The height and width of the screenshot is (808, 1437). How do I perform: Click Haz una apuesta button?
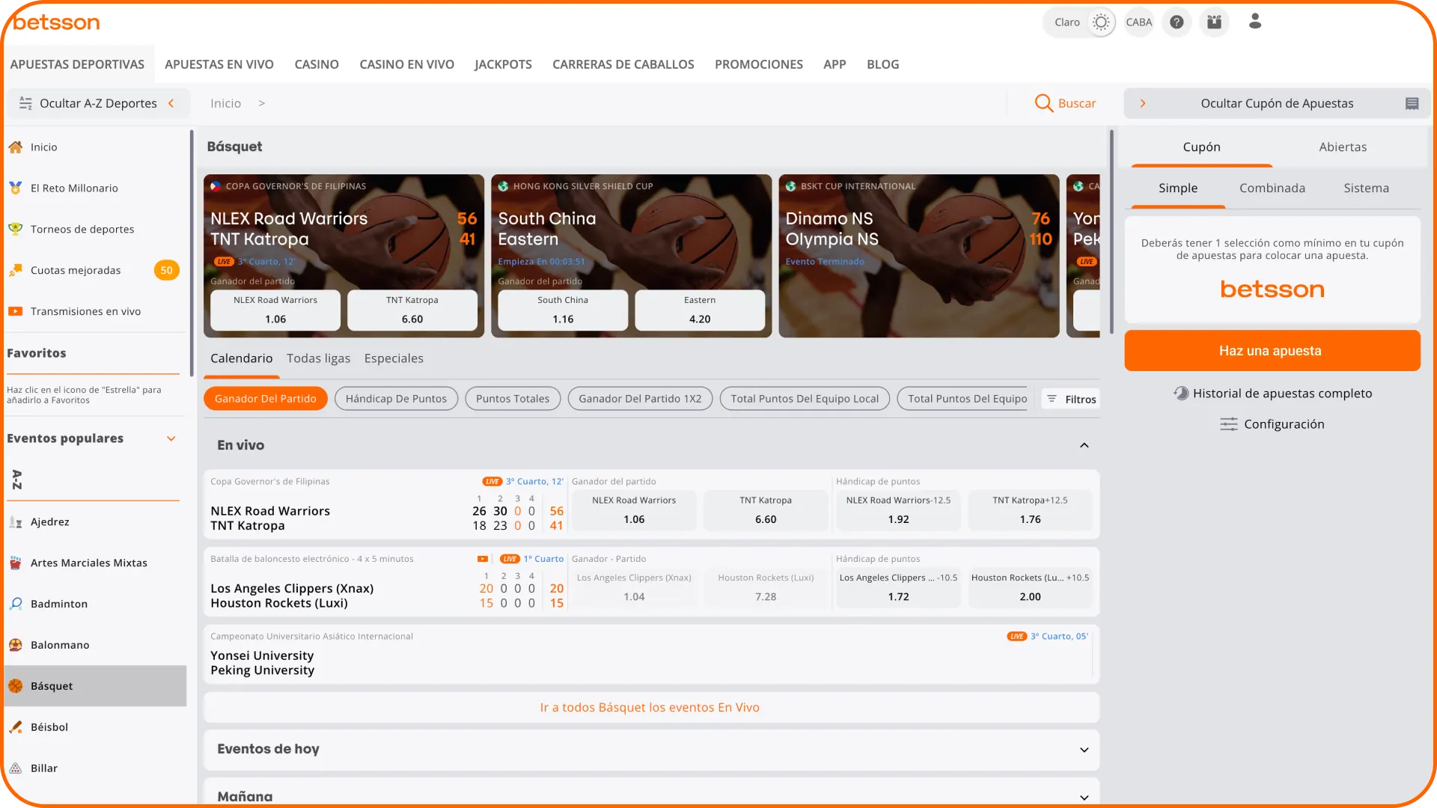click(1272, 351)
